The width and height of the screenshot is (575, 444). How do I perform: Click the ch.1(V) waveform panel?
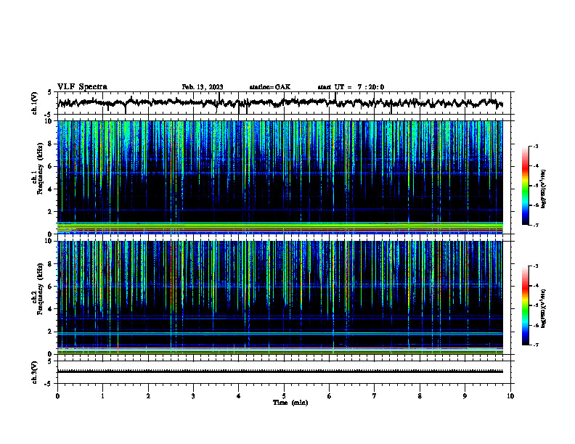tap(285, 103)
